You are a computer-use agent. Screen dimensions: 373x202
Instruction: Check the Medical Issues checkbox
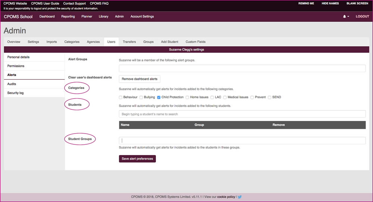pos(225,97)
